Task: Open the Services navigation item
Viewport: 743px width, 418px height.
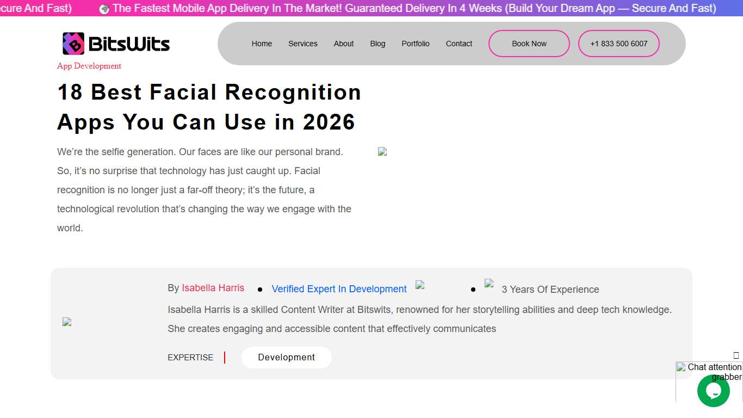Action: (303, 44)
